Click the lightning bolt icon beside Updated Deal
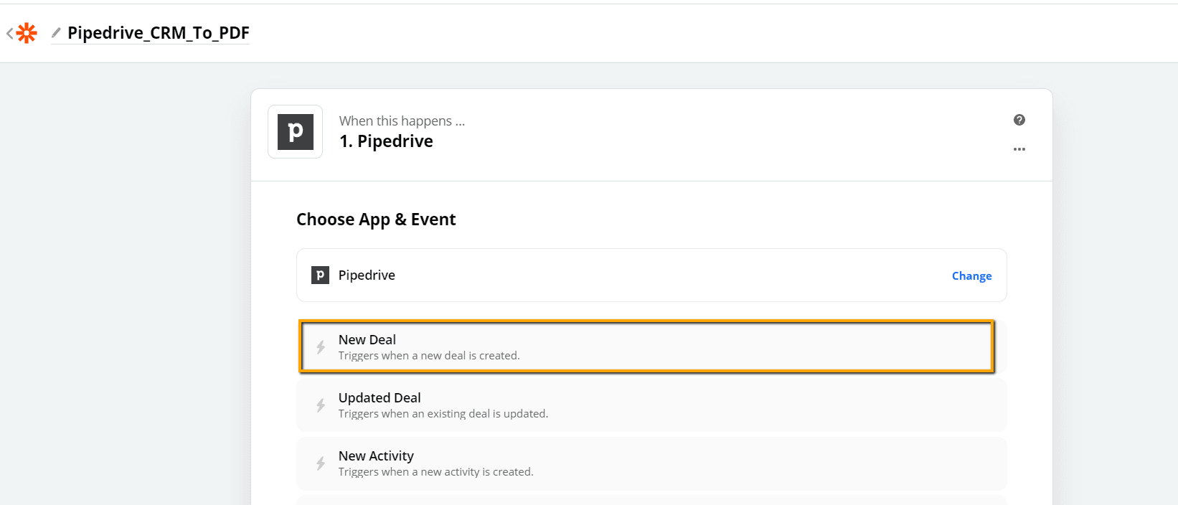This screenshot has width=1178, height=505. click(x=321, y=405)
